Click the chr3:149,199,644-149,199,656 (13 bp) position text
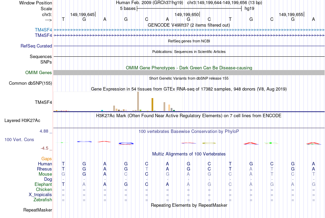 224,3
